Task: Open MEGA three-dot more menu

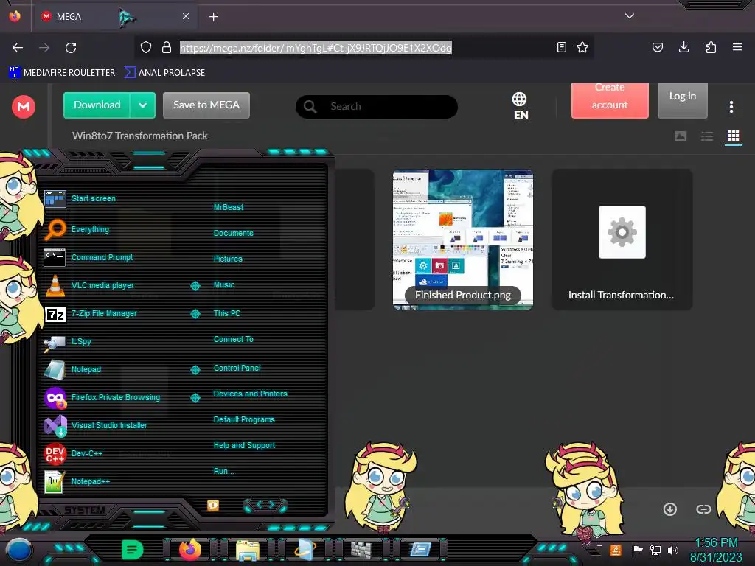Action: (x=731, y=107)
